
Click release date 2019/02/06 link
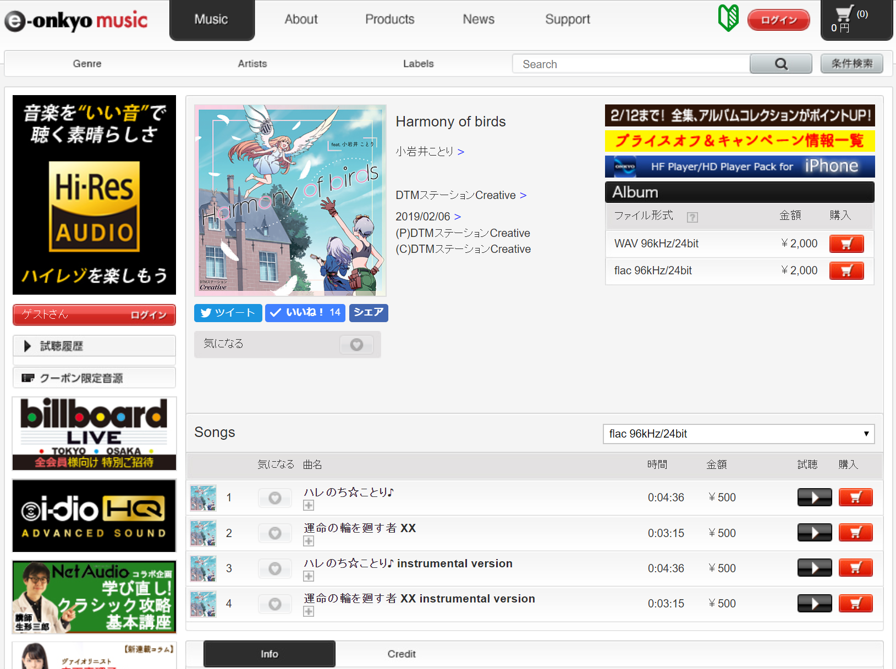(428, 217)
